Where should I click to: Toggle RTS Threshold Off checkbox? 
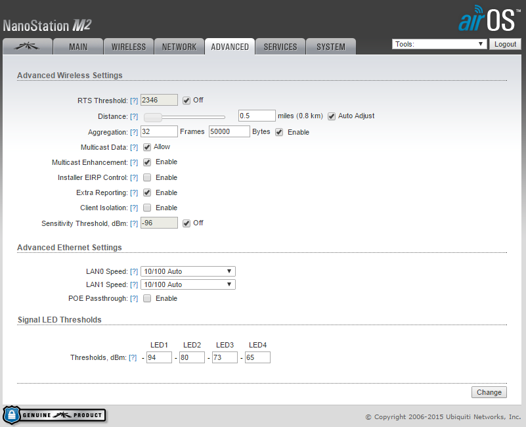pyautogui.click(x=186, y=101)
